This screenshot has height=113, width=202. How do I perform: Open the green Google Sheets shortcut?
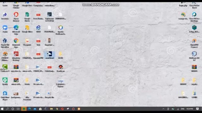click(27, 17)
